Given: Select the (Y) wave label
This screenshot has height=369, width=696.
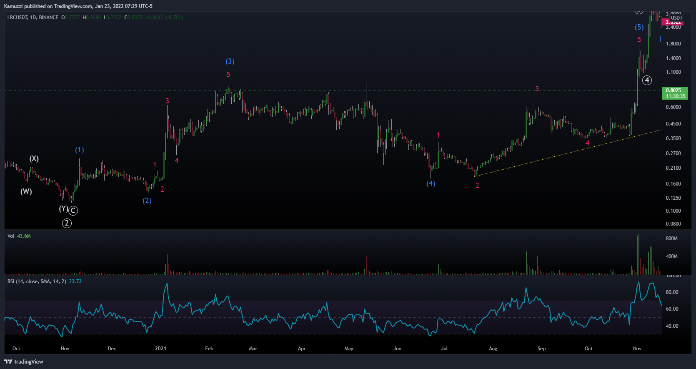Looking at the screenshot, I should tap(63, 208).
